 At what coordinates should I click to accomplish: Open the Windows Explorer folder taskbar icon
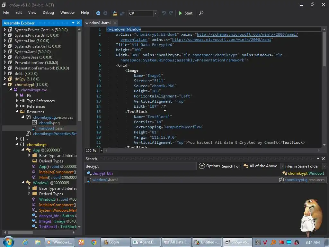pos(38,242)
